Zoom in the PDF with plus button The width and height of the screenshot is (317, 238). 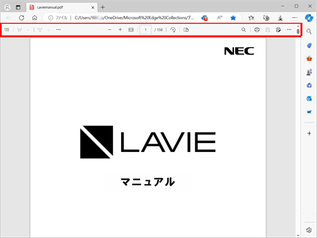point(120,30)
